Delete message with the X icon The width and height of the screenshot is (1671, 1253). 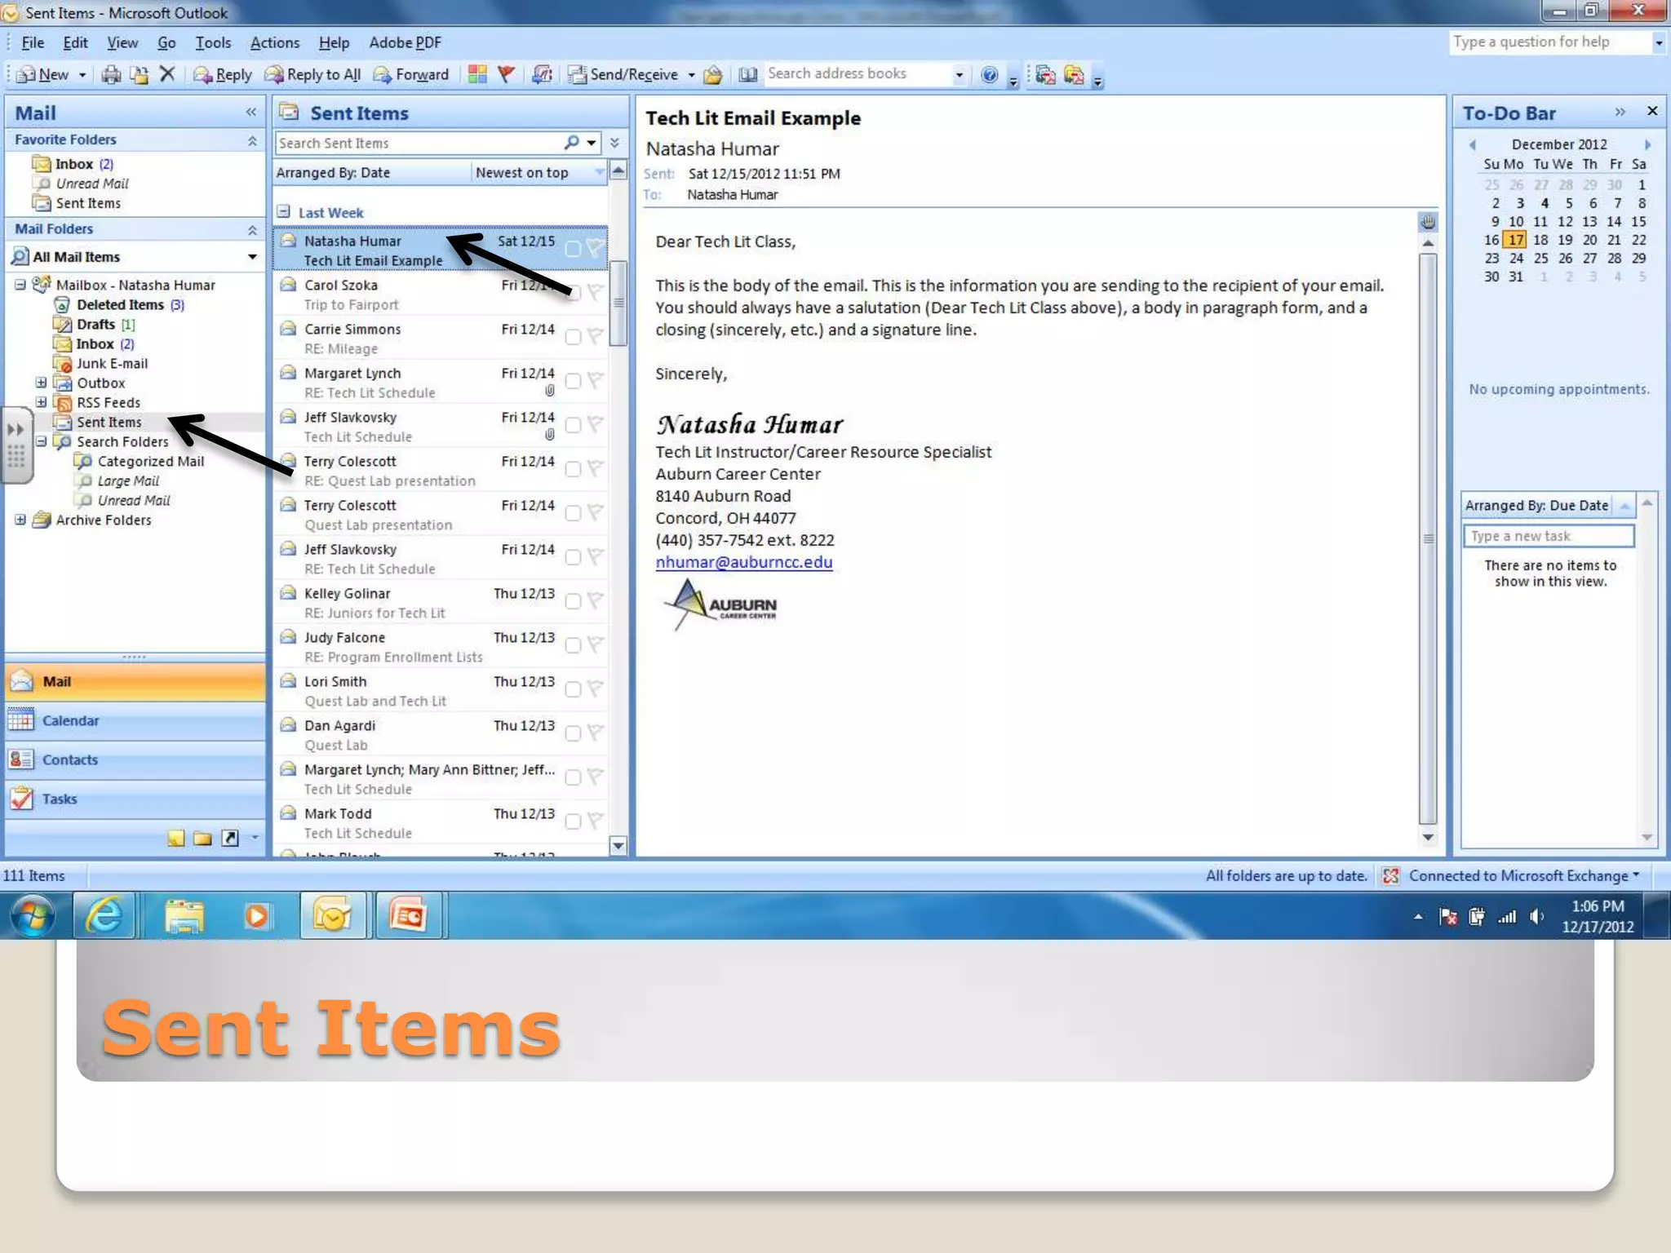(167, 74)
